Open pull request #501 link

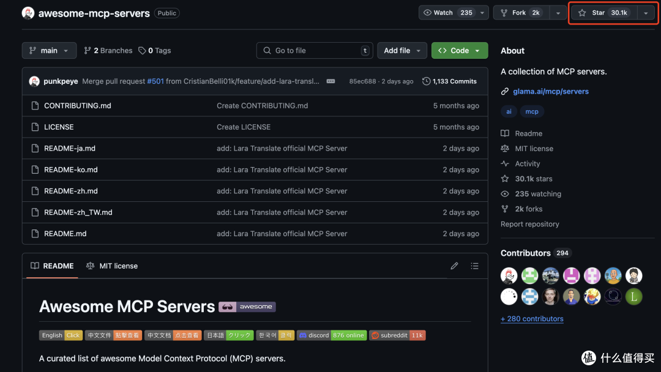click(x=155, y=81)
